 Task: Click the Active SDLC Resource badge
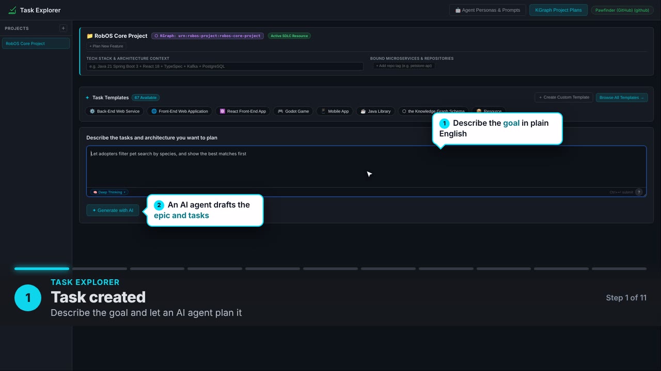click(289, 36)
